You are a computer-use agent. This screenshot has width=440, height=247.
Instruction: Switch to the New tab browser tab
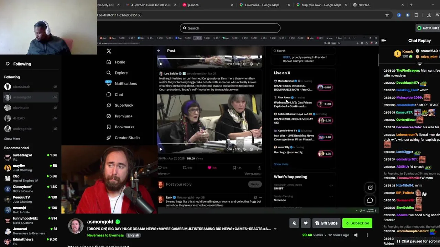[378, 5]
